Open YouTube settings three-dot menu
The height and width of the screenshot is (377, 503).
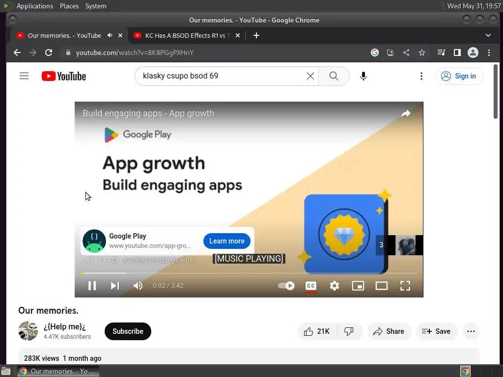pos(421,76)
